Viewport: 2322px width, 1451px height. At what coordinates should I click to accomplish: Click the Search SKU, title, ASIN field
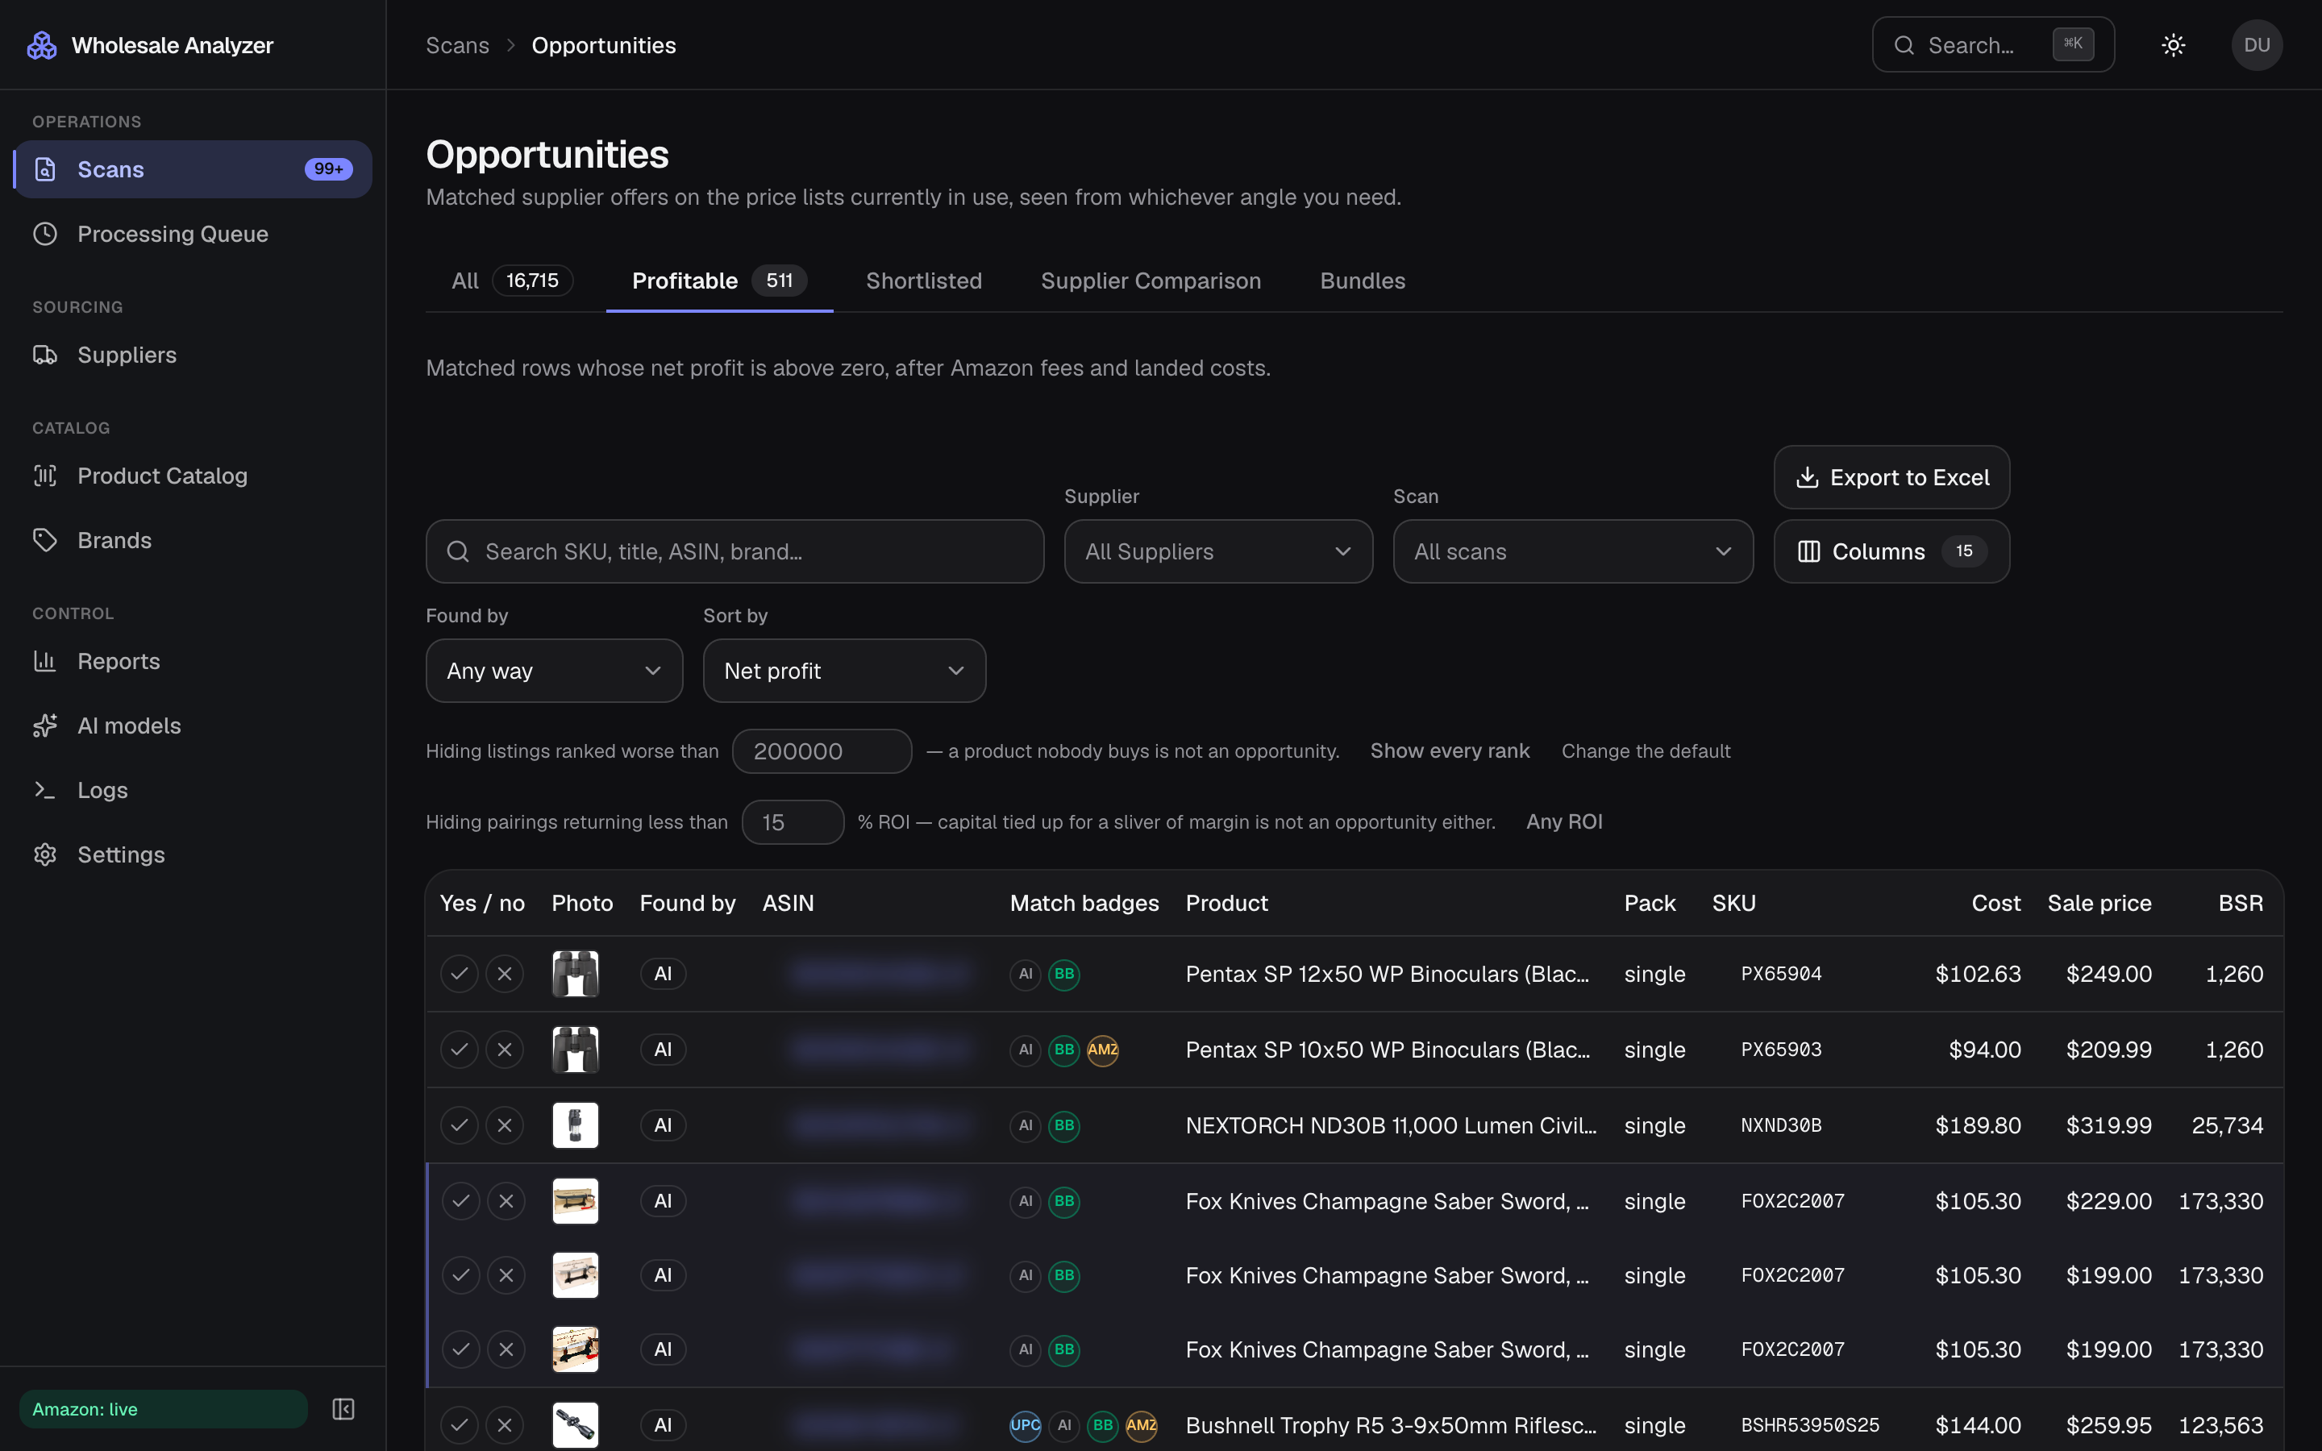tap(735, 552)
